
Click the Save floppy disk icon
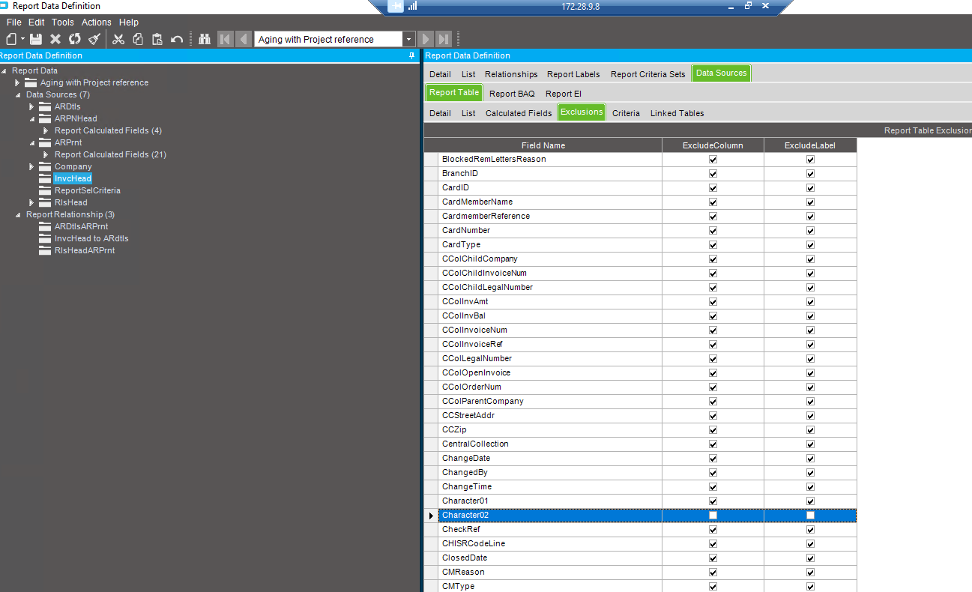pos(35,39)
